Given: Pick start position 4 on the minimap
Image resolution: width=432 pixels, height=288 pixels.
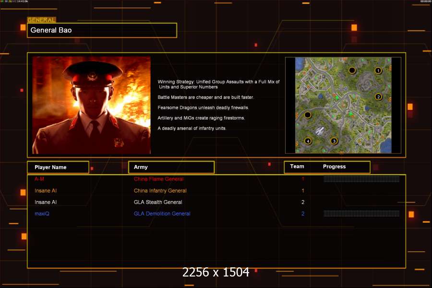Looking at the screenshot, I should coord(308,141).
